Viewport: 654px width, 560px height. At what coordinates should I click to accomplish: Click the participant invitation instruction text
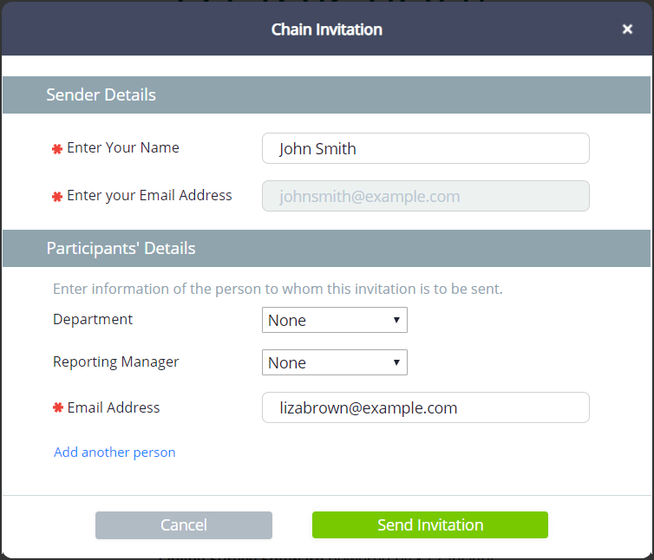point(278,289)
